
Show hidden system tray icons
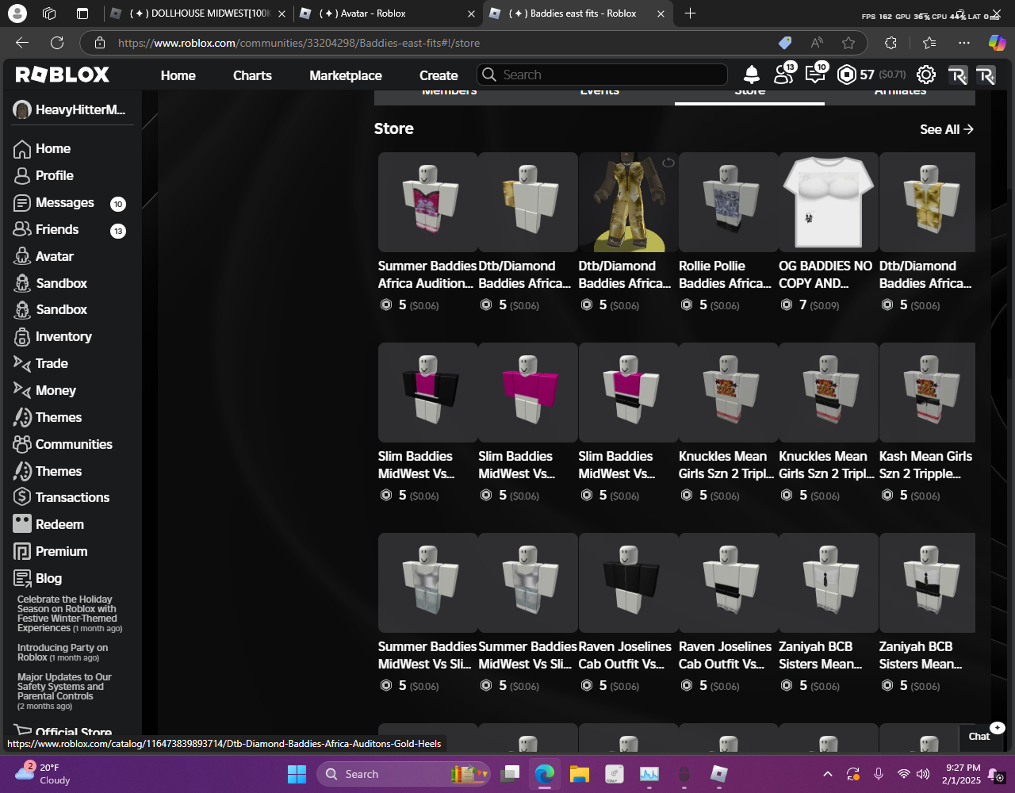click(x=827, y=774)
